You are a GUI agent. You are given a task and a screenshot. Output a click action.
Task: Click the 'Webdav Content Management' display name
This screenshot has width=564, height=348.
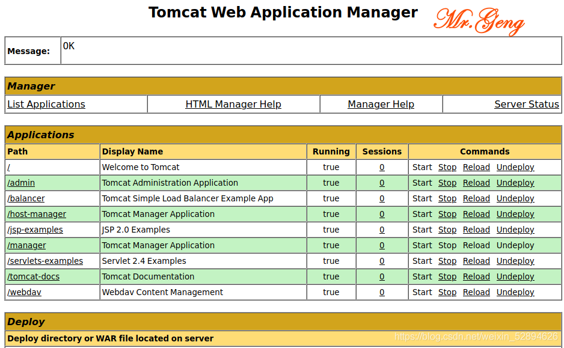click(162, 292)
